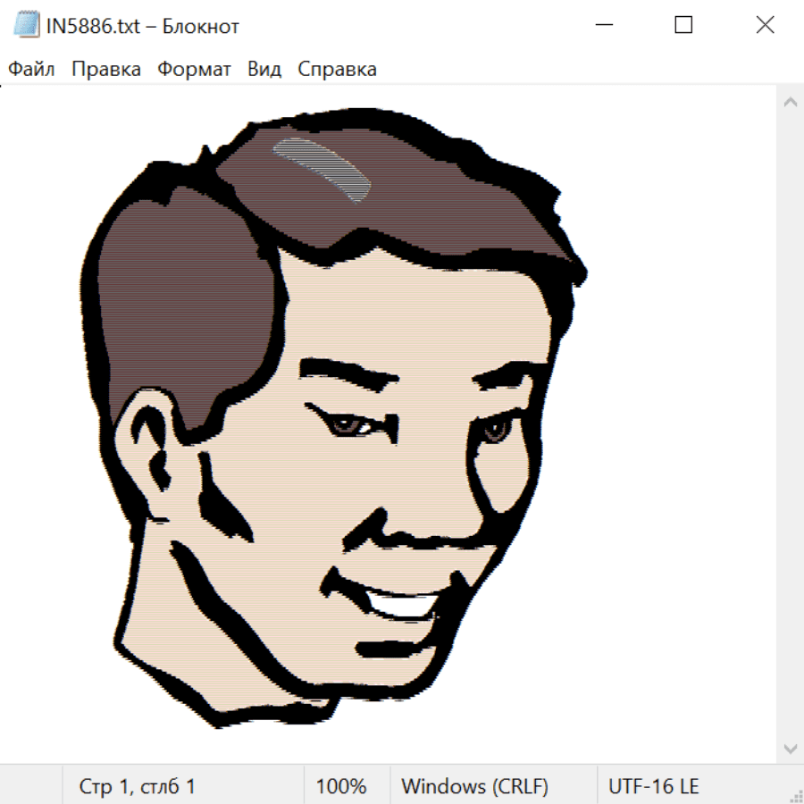
Task: Open the Вид menu
Action: 264,70
